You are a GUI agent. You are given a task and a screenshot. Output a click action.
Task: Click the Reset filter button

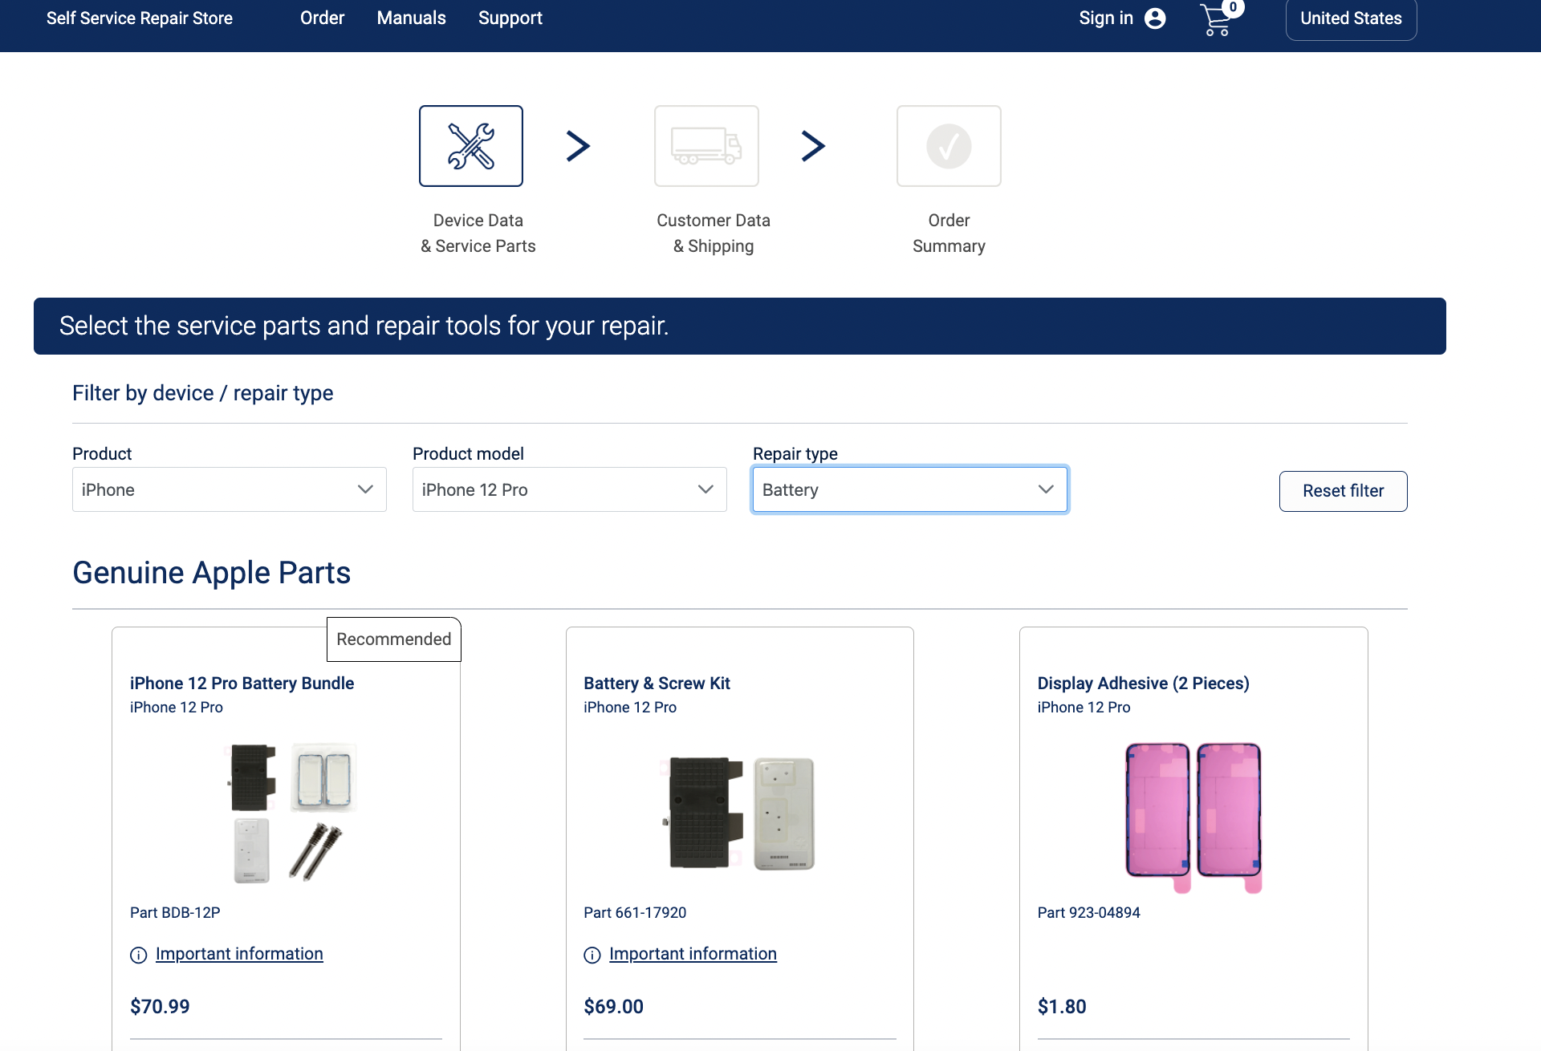point(1344,491)
